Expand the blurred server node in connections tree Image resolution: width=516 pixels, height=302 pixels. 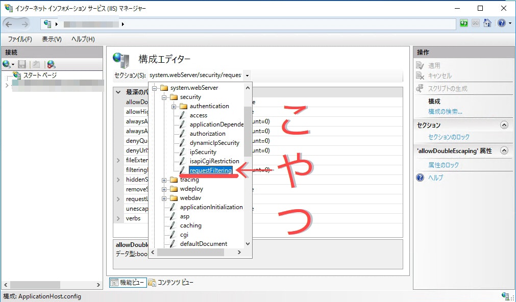7,86
